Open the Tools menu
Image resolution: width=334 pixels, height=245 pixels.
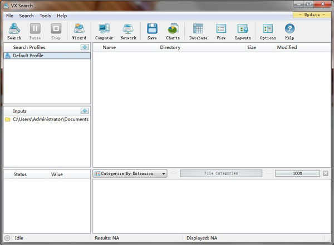(x=45, y=16)
